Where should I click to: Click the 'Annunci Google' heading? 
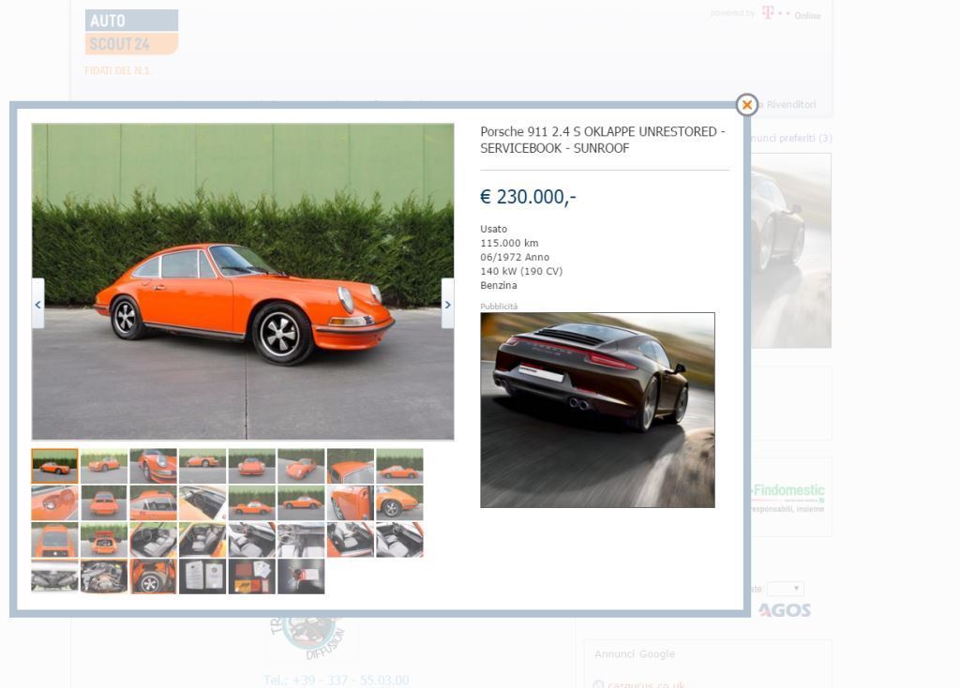click(x=635, y=653)
